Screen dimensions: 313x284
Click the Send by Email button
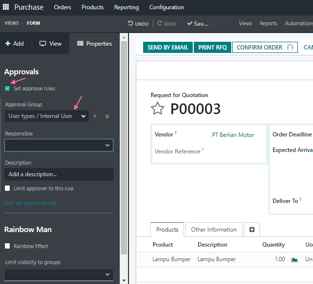click(x=168, y=48)
